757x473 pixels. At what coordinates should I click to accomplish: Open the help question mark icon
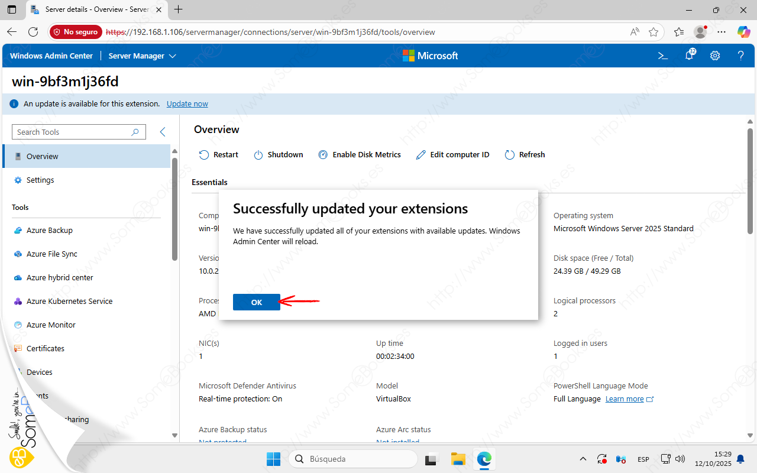click(x=740, y=56)
